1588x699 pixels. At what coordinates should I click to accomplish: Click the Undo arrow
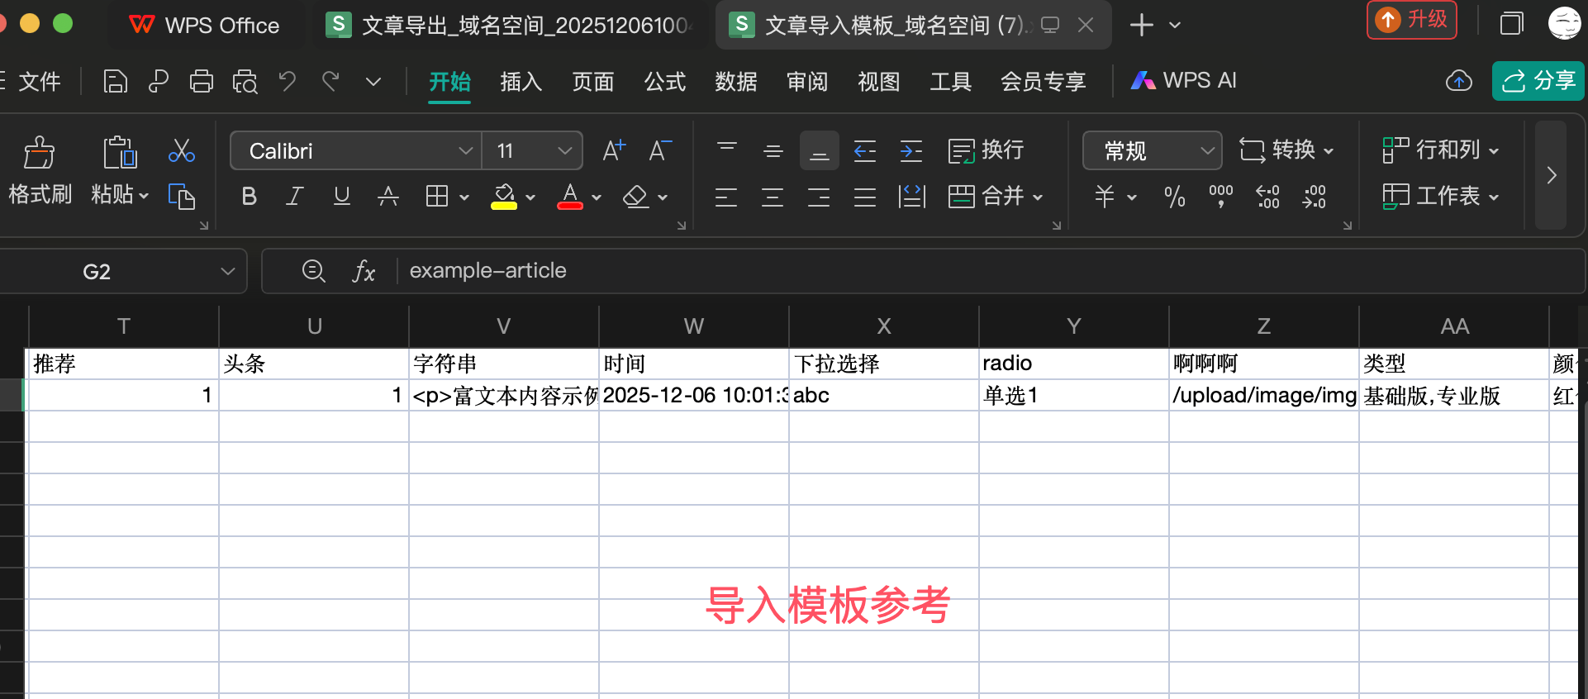(287, 81)
